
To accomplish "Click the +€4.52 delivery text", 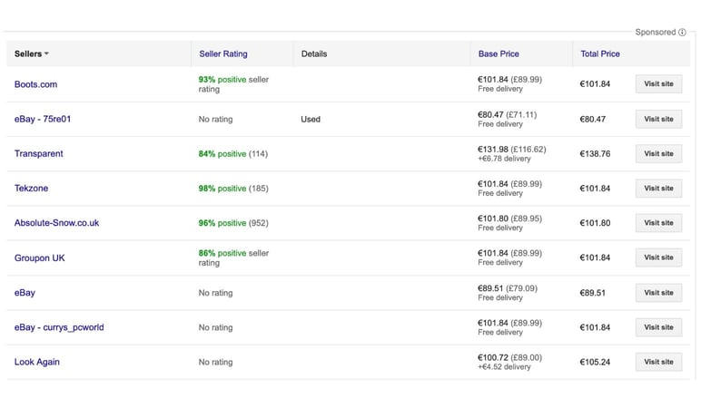I will pos(504,367).
